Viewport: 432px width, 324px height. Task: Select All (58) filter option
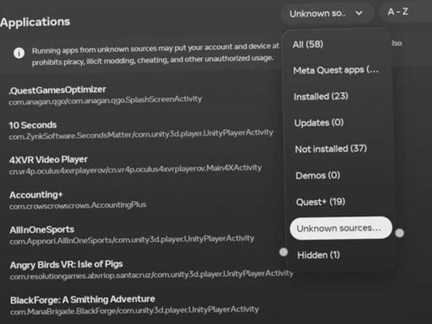click(x=308, y=44)
